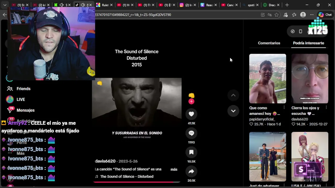Open browser Settings and more ellipsis menu

[312, 15]
